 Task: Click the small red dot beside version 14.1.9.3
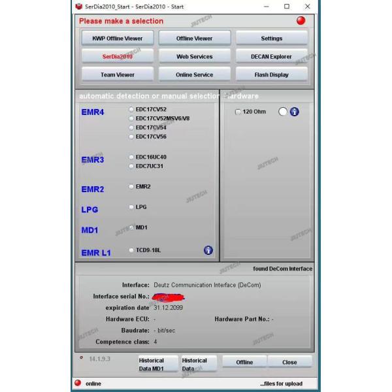(81, 358)
